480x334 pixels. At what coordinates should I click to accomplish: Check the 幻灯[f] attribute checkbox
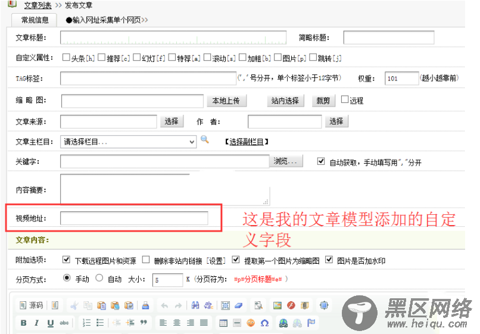137,57
